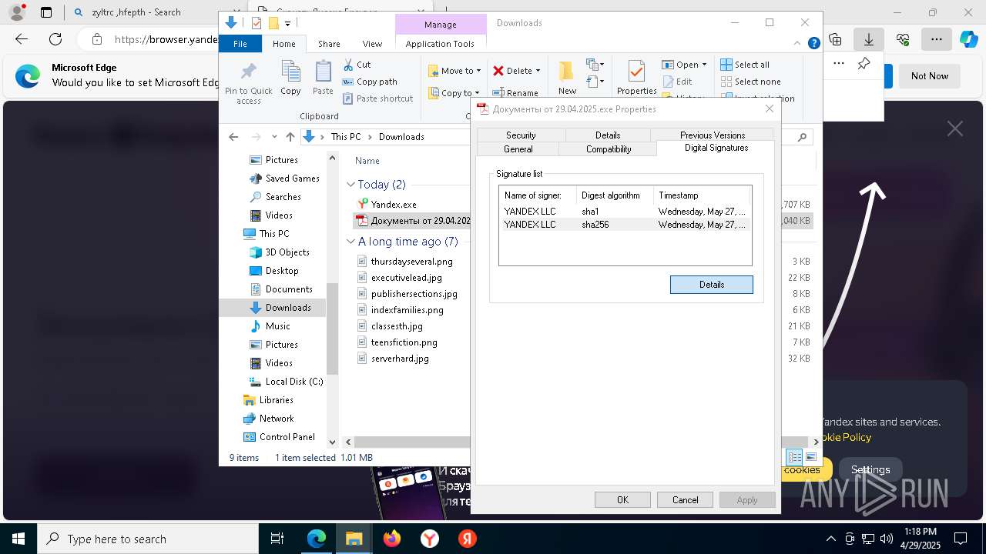Viewport: 986px width, 554px height.
Task: Click Cancel in the Properties dialog
Action: pyautogui.click(x=685, y=500)
